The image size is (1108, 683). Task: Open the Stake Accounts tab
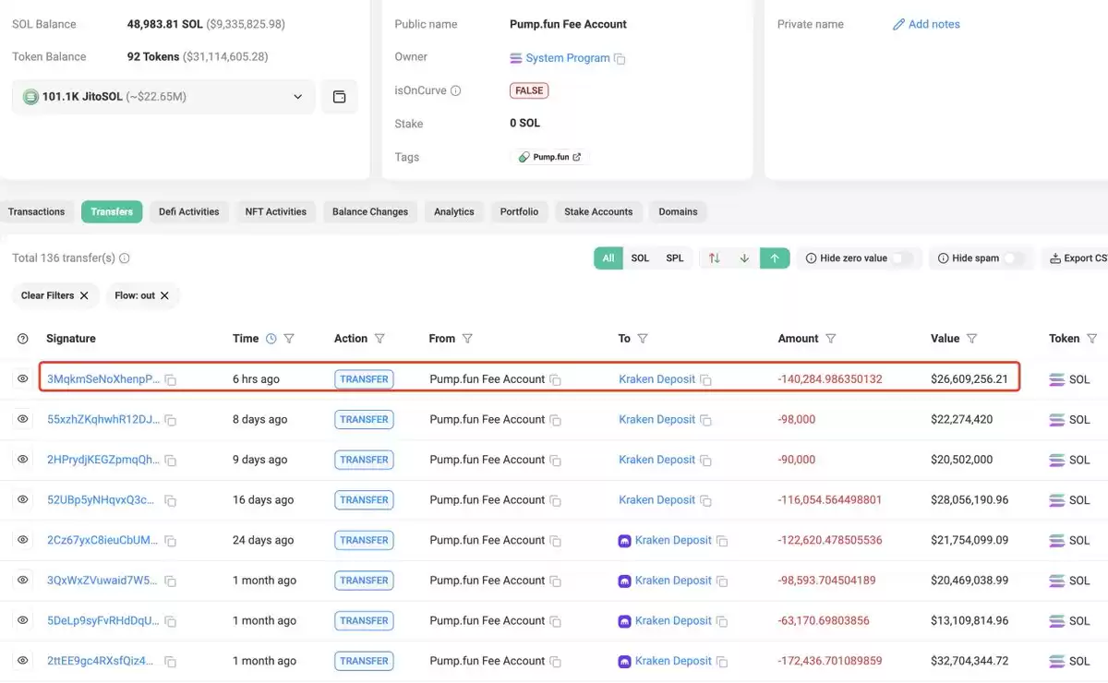(x=598, y=212)
